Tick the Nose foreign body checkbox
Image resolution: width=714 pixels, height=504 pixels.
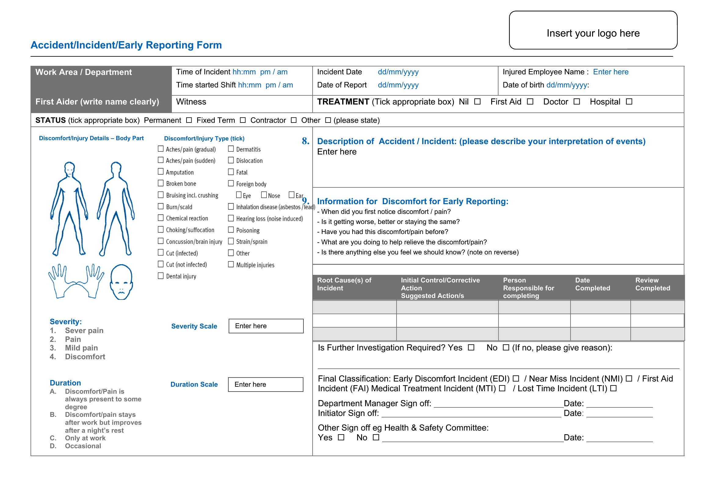[x=264, y=195]
